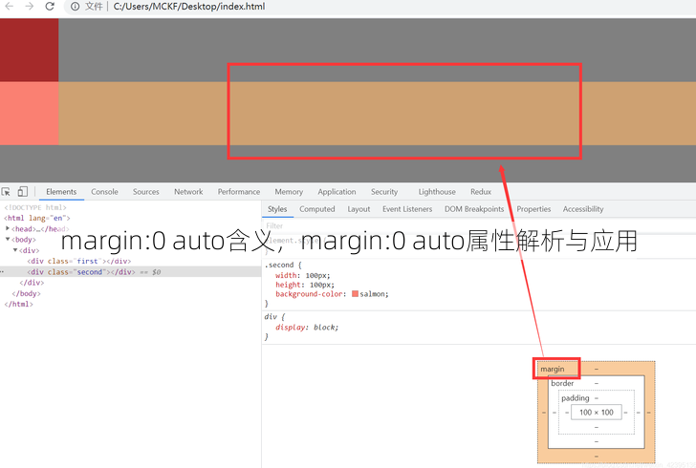Switch to the Elements tab
This screenshot has height=468, width=696.
61,192
